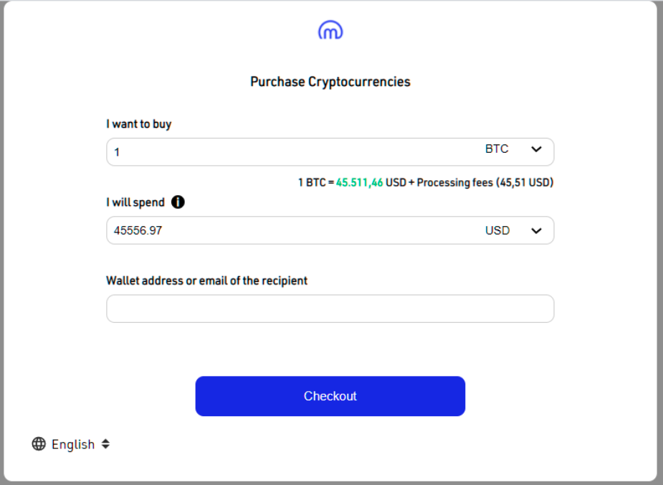Click into the wallet address input field
The width and height of the screenshot is (663, 485).
pyautogui.click(x=330, y=309)
